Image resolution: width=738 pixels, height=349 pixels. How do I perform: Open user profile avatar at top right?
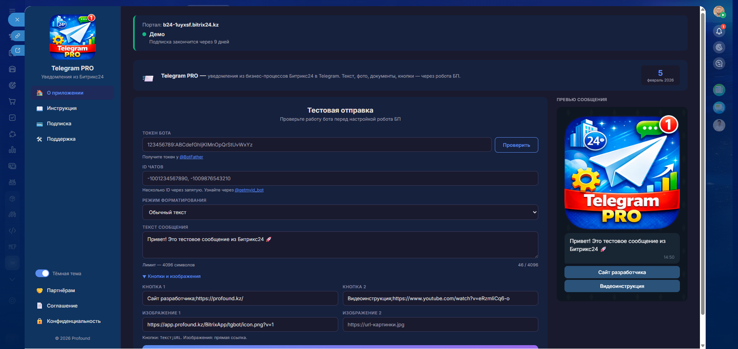tap(719, 12)
